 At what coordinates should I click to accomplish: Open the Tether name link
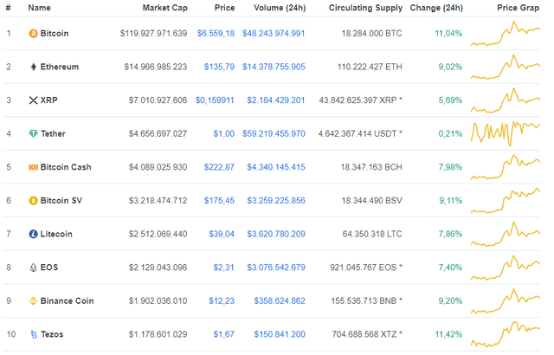(x=53, y=133)
